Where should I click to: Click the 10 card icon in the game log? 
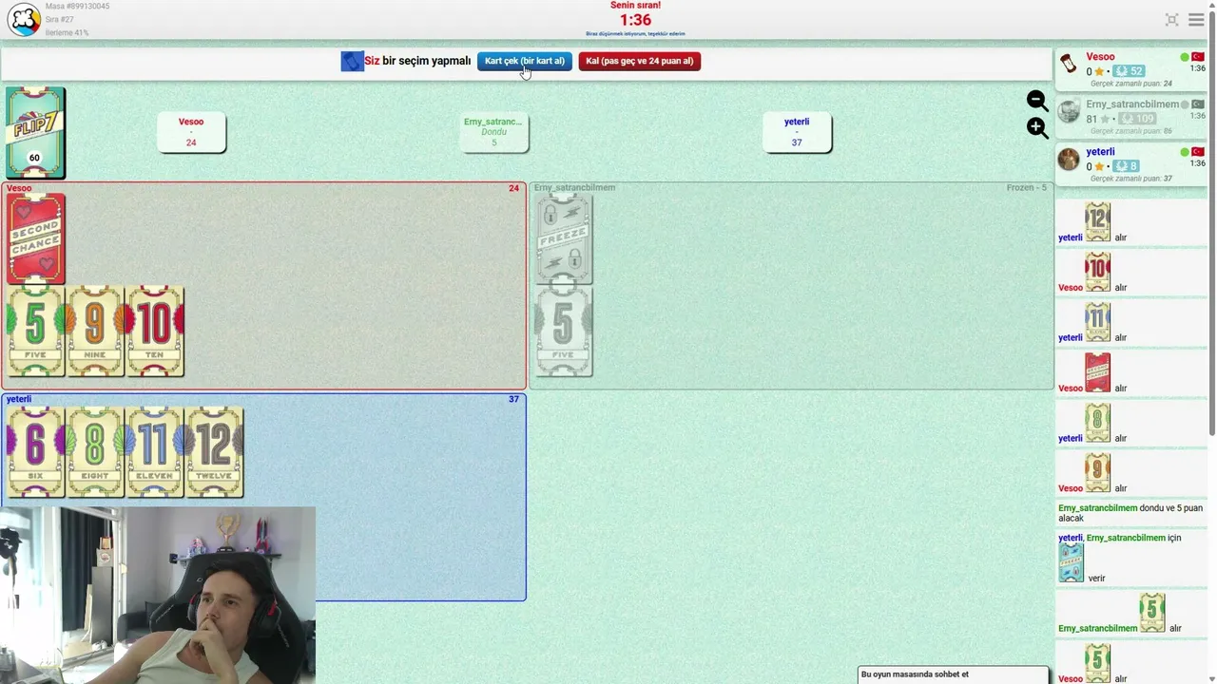(x=1098, y=272)
